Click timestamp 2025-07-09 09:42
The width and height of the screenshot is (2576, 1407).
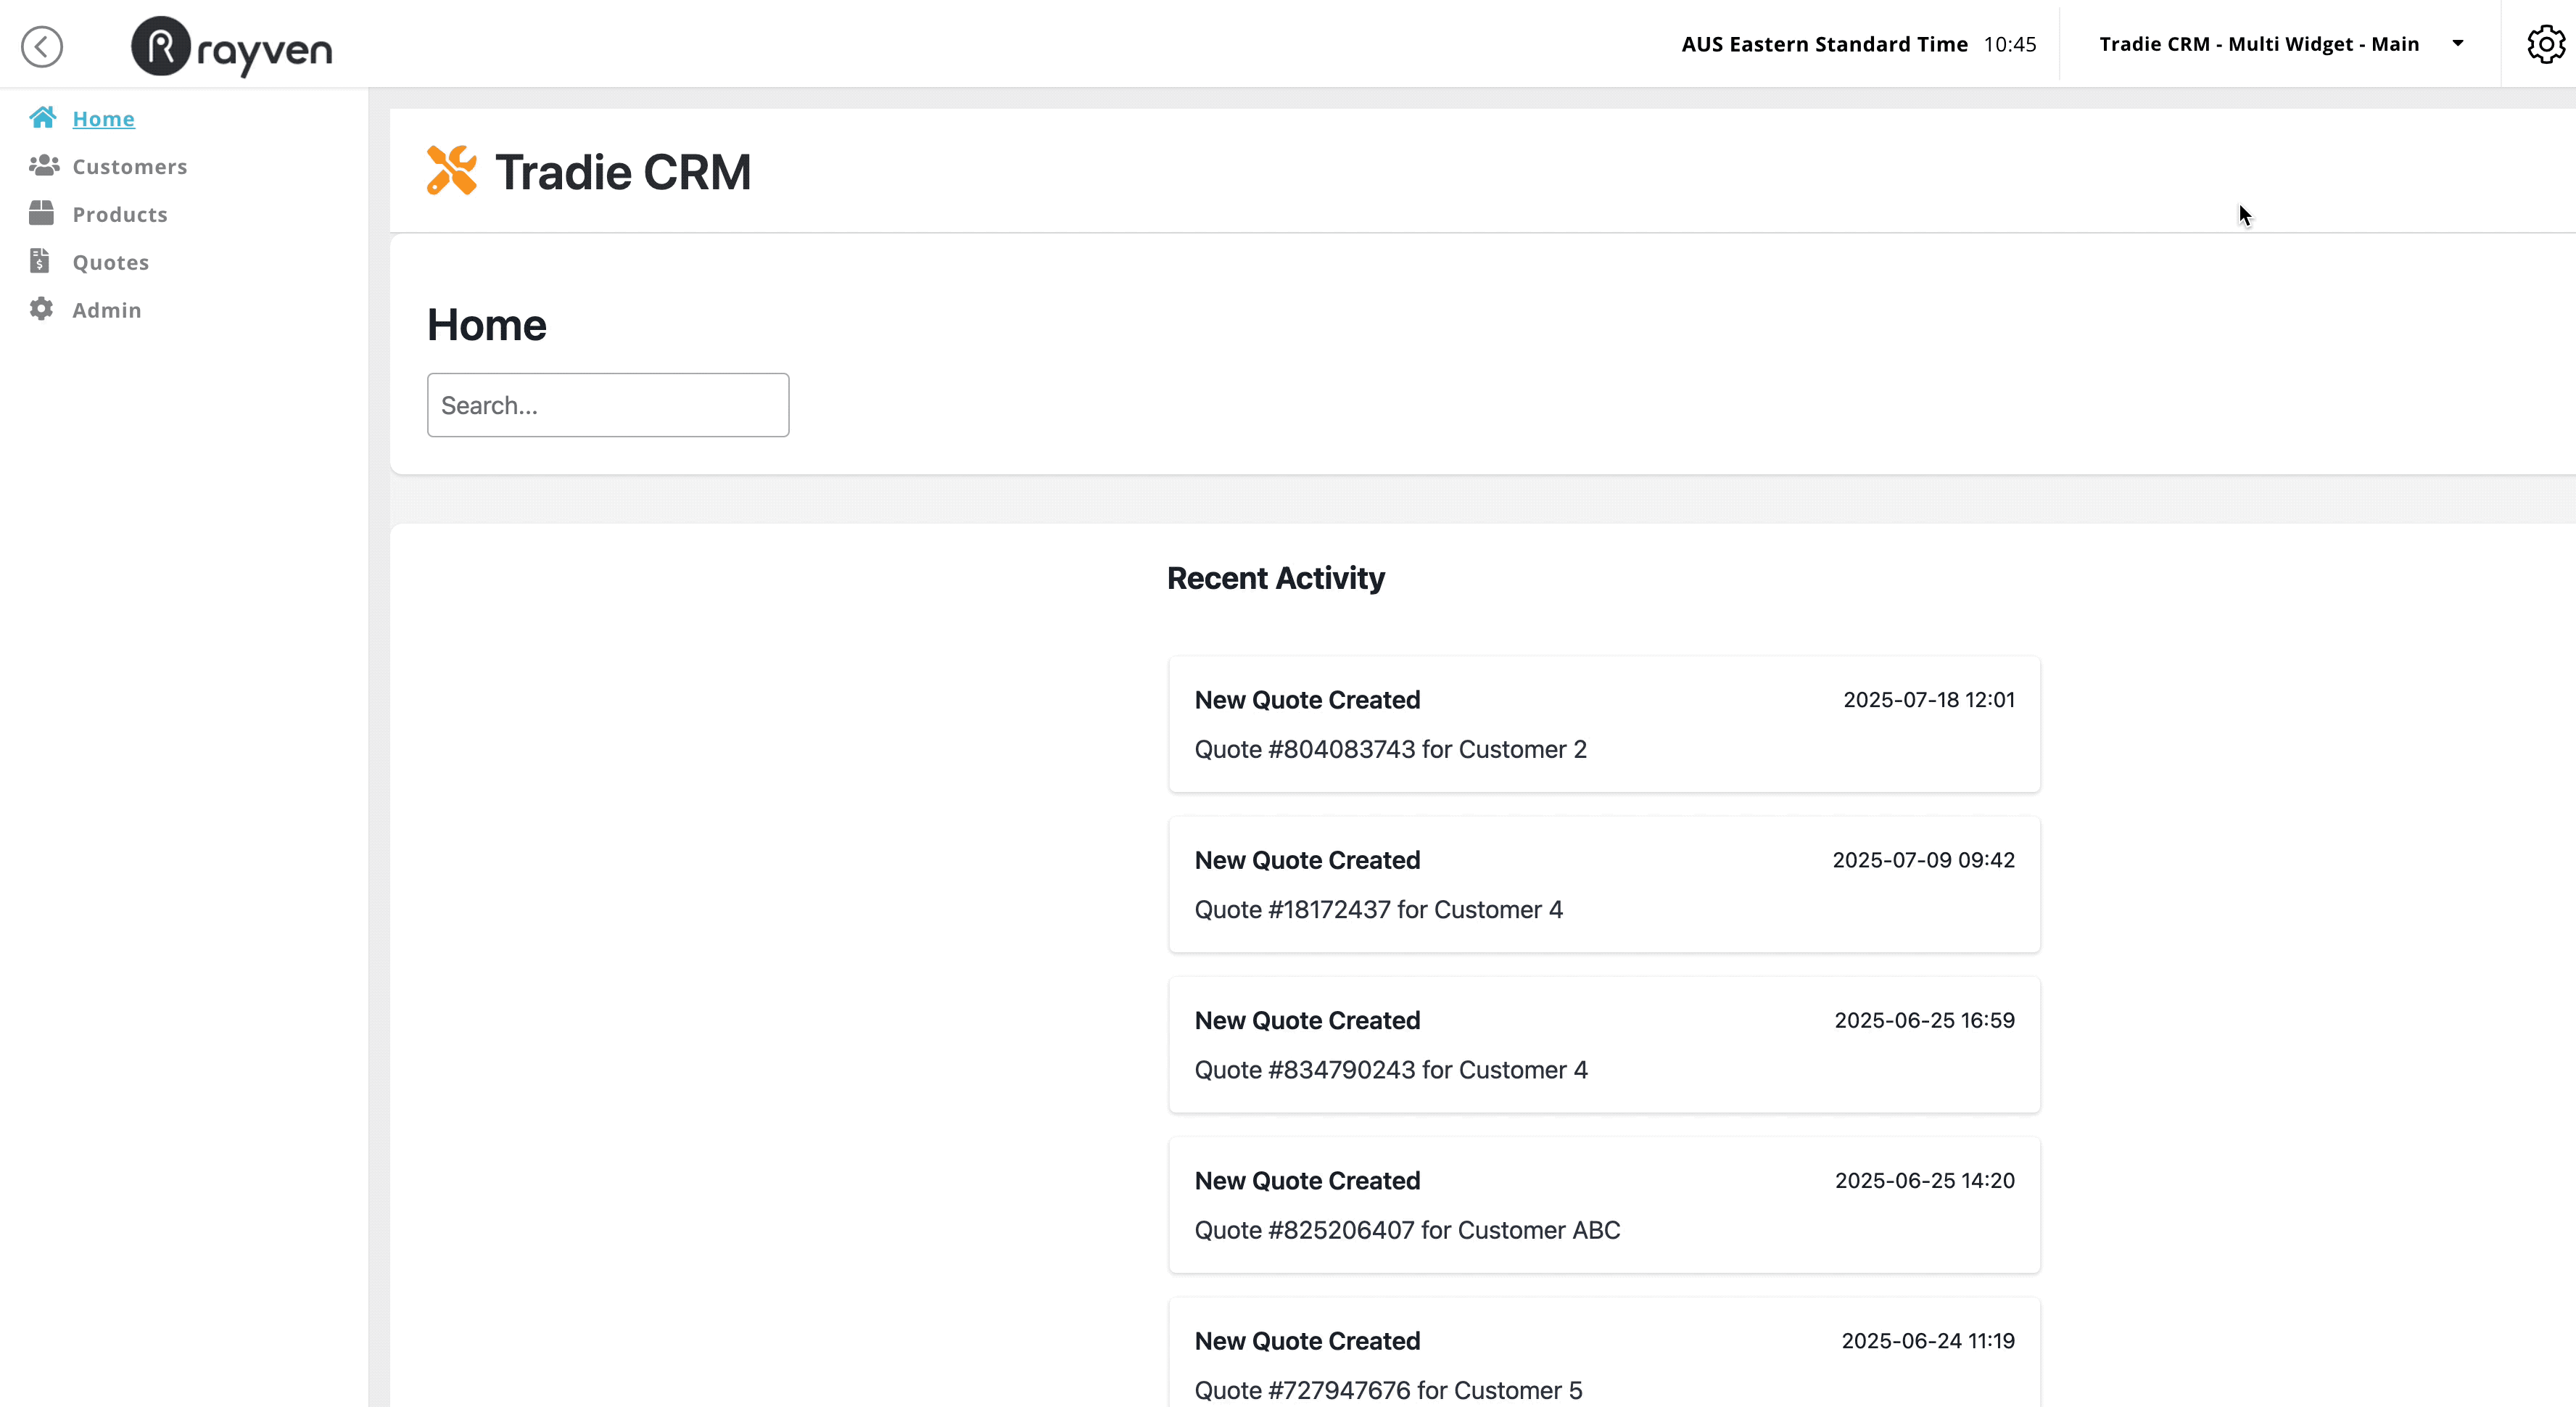(x=1923, y=860)
